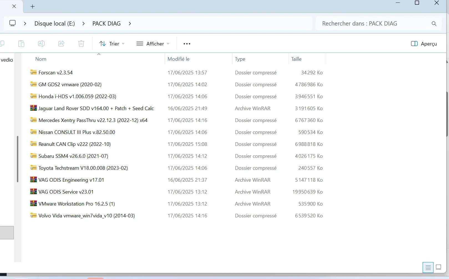This screenshot has width=449, height=279.
Task: Click the Paste clipboard icon in toolbar
Action: pos(21,44)
